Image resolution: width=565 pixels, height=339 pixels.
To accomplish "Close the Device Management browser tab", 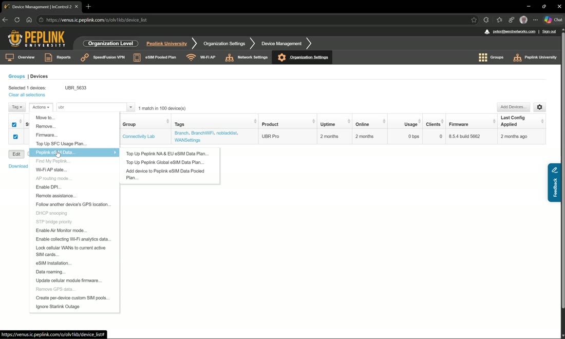I will point(77,7).
